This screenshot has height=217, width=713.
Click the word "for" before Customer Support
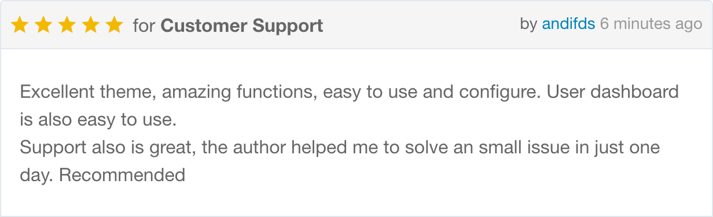pyautogui.click(x=144, y=25)
